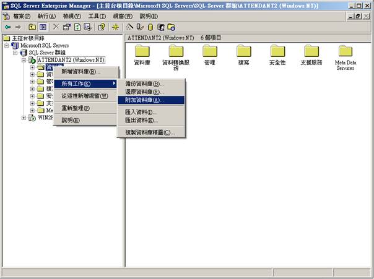Screen dimensions: 374x279
Task: Click the New Job toolbar icon
Action: tap(172, 27)
